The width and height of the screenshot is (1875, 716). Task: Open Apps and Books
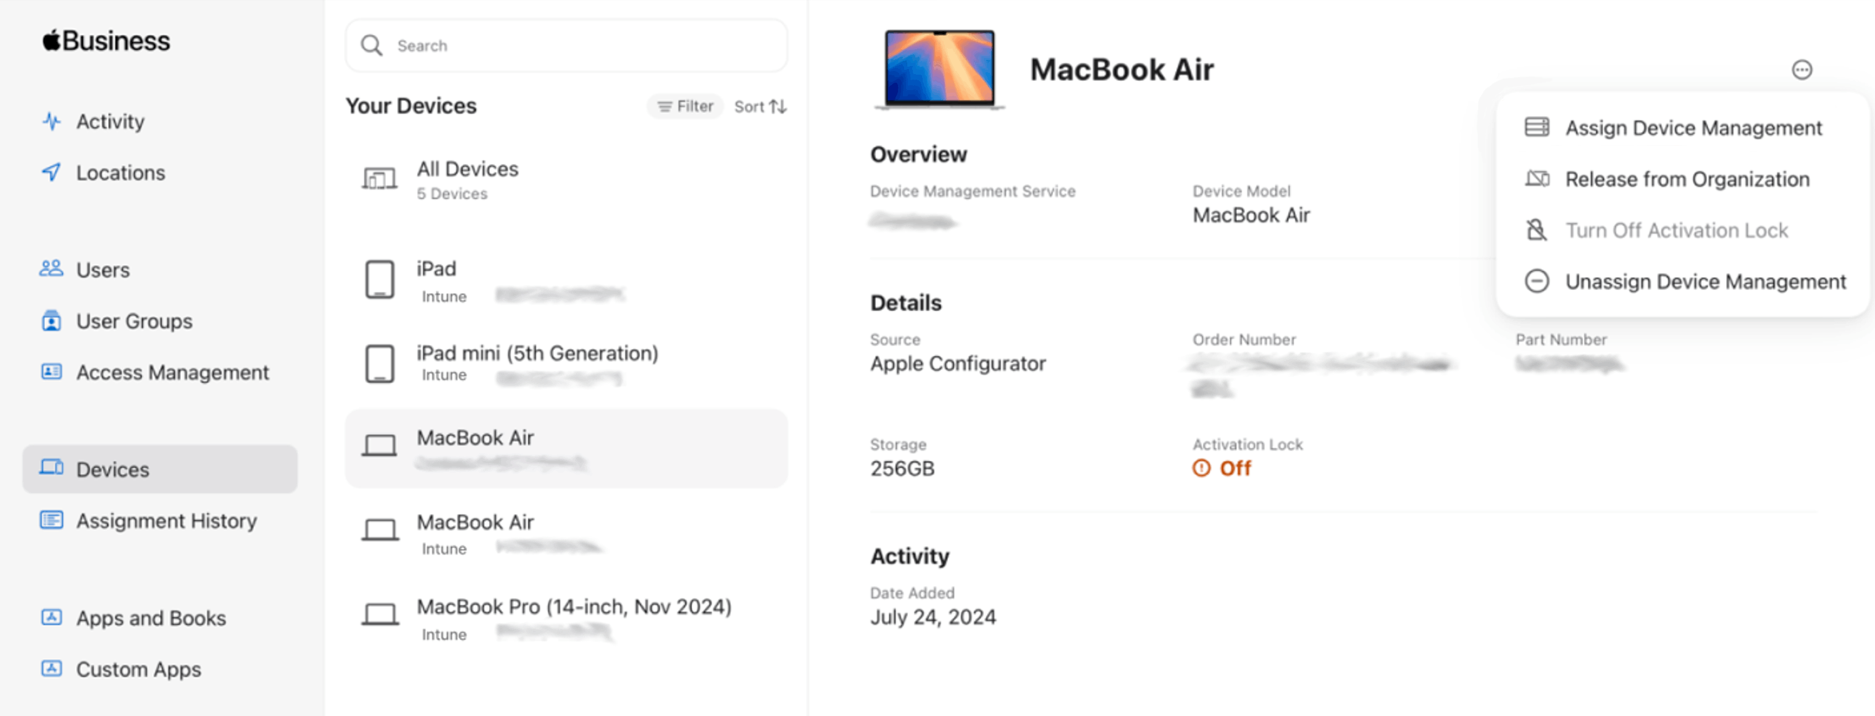(151, 618)
